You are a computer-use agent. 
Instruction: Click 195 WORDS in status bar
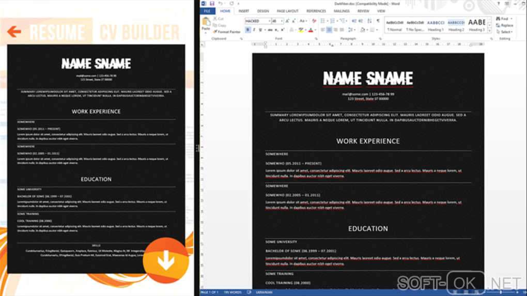click(x=233, y=292)
